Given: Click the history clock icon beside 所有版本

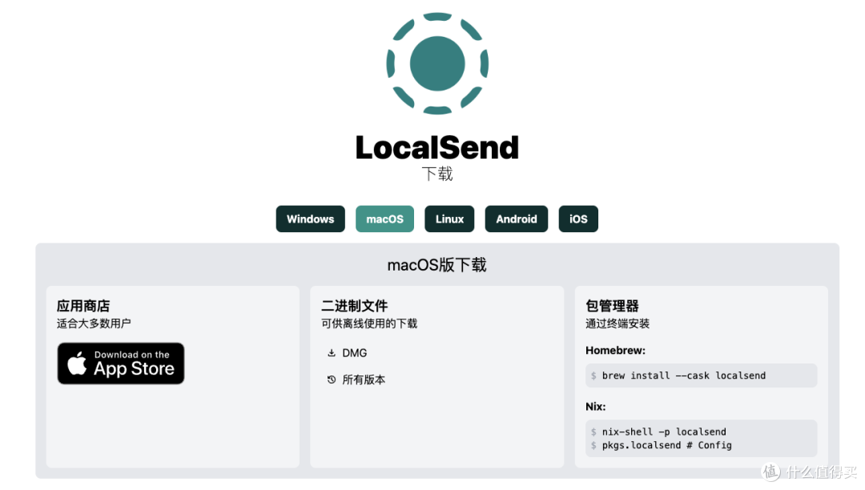Looking at the screenshot, I should click(332, 380).
